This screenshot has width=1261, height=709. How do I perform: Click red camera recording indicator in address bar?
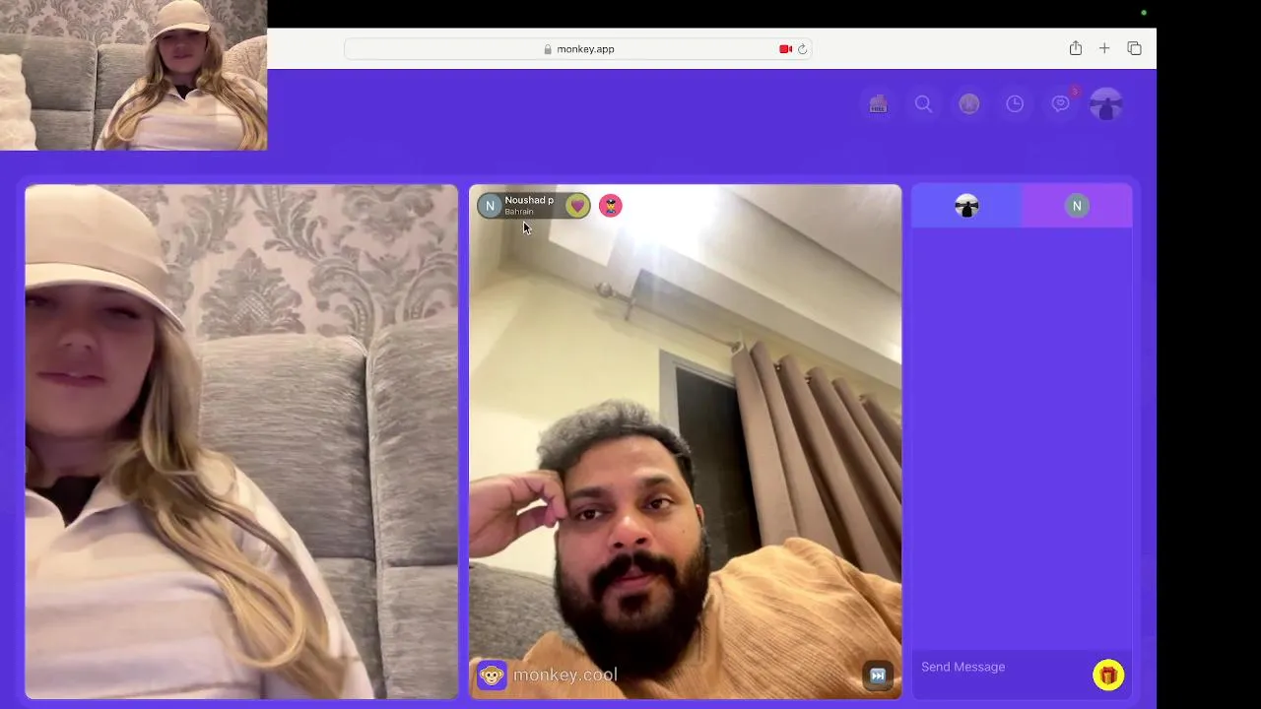tap(785, 49)
